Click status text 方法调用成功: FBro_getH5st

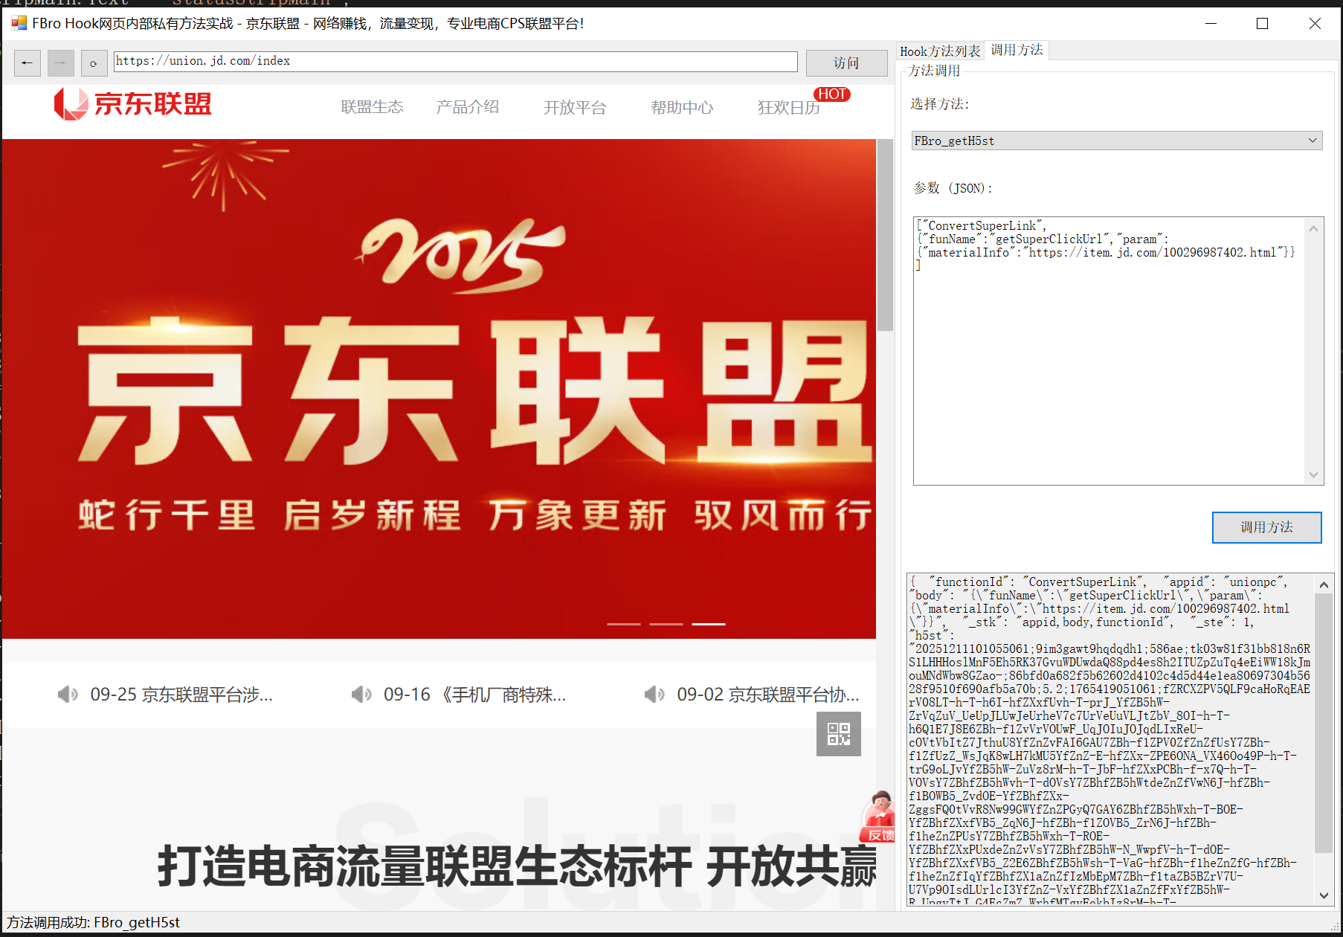(x=94, y=922)
